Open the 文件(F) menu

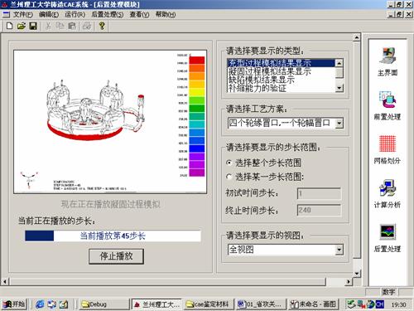23,14
